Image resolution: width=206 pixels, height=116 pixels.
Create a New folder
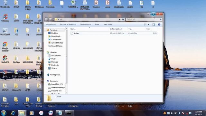[x=108, y=24]
